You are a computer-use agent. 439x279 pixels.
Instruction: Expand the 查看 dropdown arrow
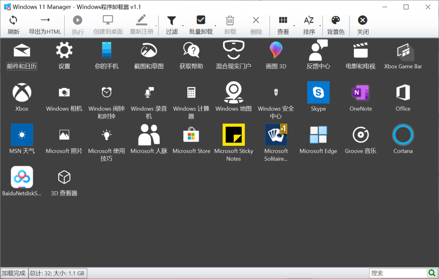pyautogui.click(x=294, y=26)
